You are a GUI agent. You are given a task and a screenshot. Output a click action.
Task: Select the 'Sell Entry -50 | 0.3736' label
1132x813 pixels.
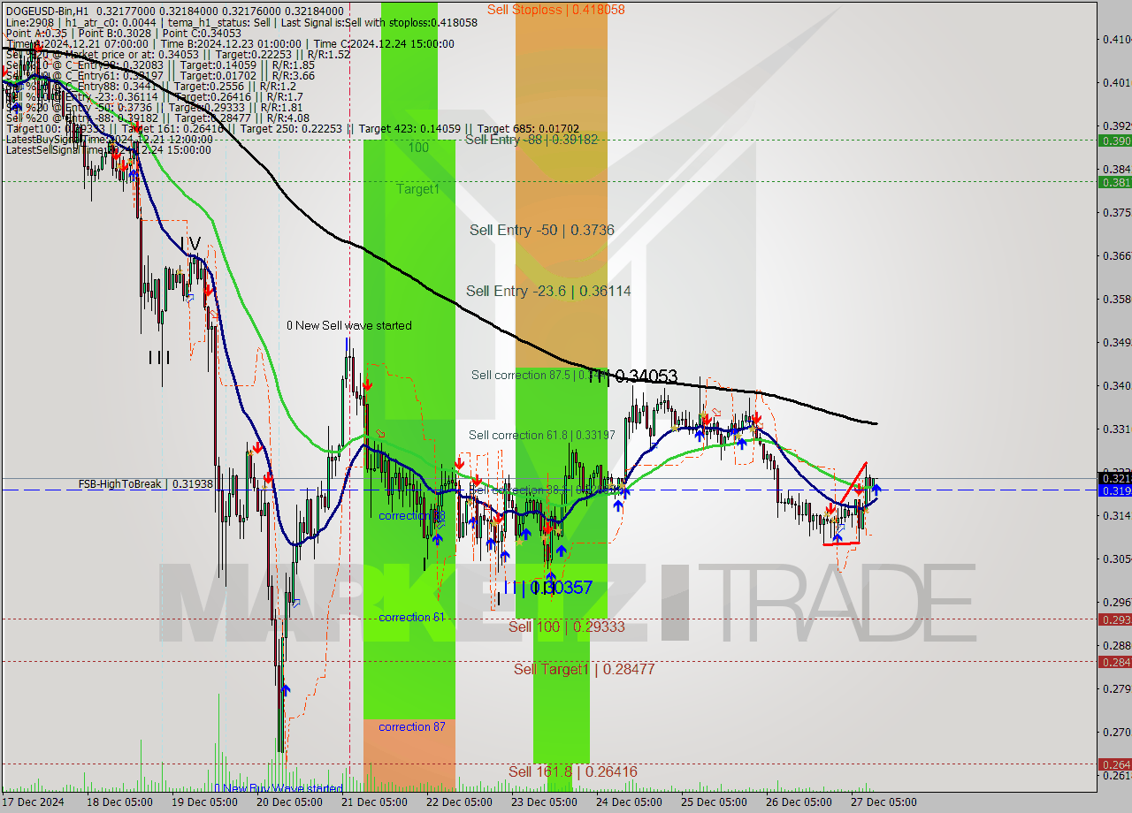click(541, 230)
